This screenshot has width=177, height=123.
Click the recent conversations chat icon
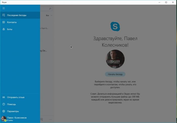tap(4, 15)
